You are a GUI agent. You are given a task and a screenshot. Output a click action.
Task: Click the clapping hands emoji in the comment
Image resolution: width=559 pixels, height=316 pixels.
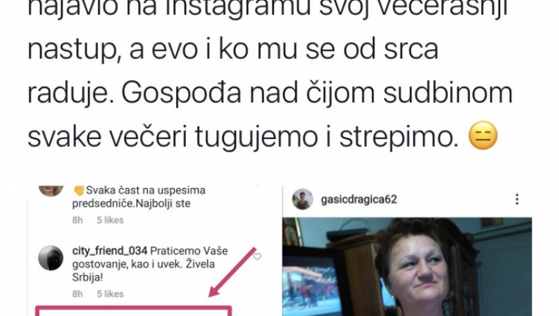(79, 190)
